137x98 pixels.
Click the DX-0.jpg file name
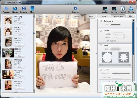(18, 49)
